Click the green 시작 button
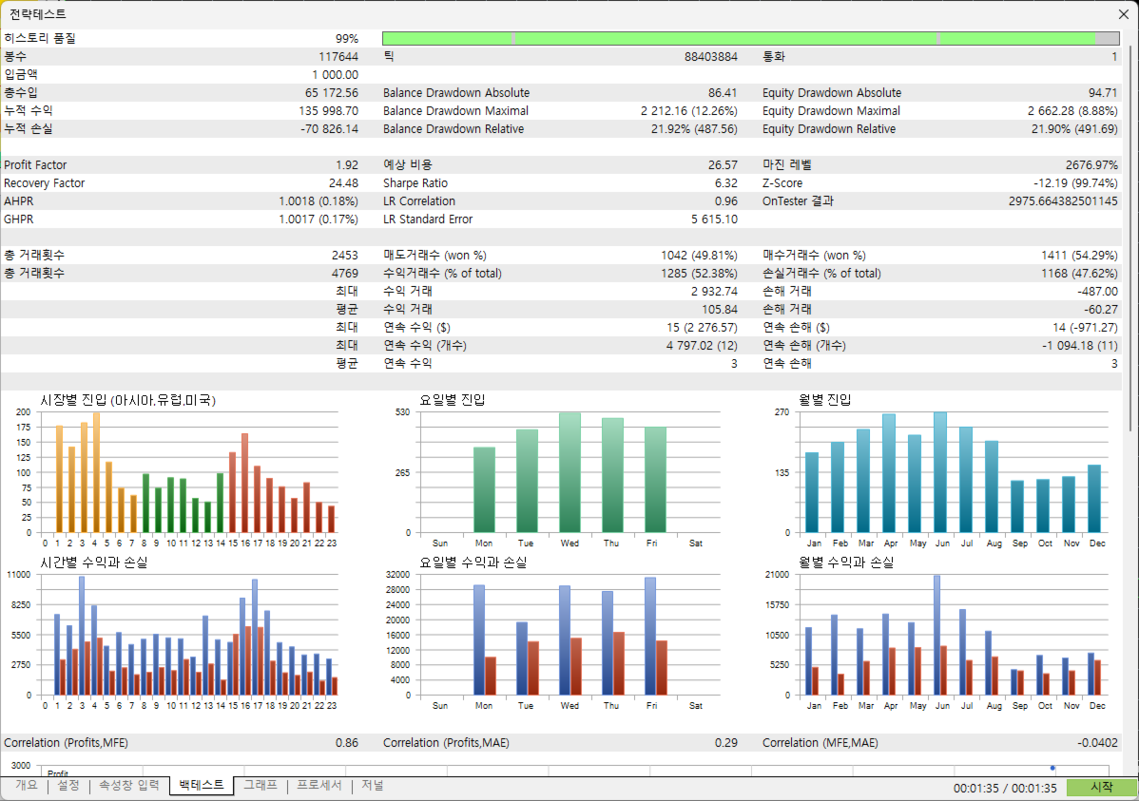1139x801 pixels. [1101, 787]
